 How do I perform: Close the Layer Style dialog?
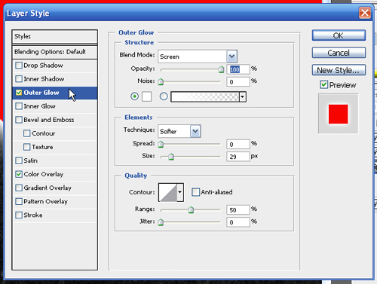[365, 13]
